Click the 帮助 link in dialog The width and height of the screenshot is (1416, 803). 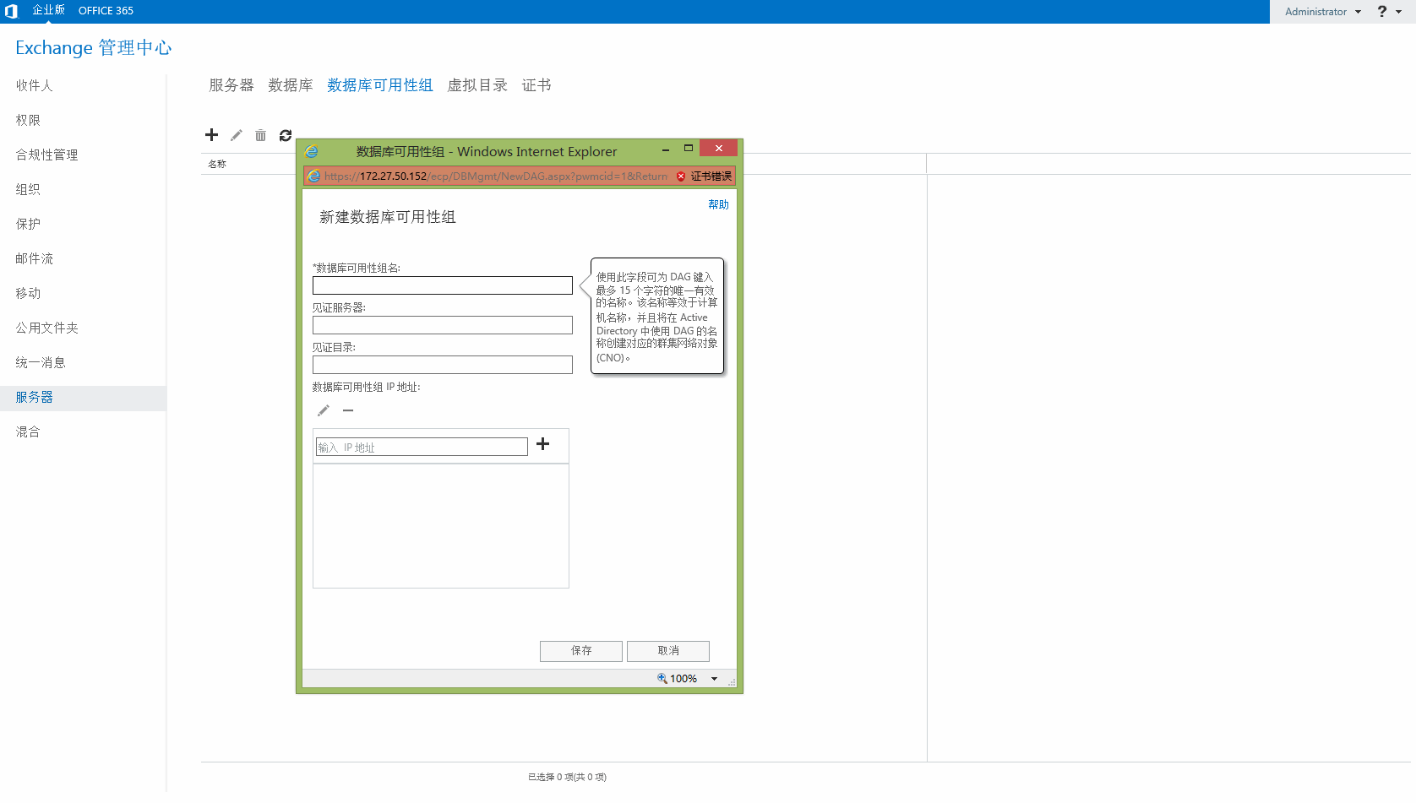click(x=718, y=204)
